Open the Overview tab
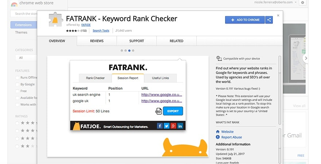Viewport: 321px width, 164px height. click(57, 41)
